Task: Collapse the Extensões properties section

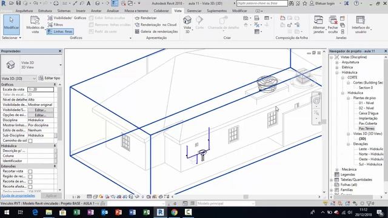Action: [55, 167]
